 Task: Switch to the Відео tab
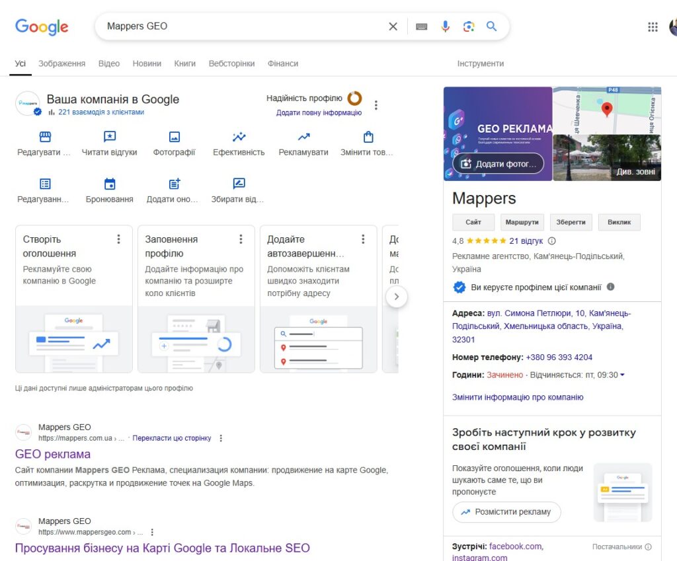[109, 63]
